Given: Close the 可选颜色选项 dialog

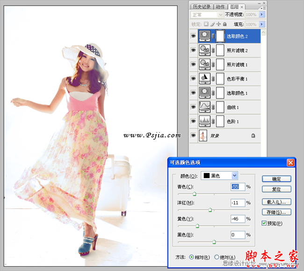Looking at the screenshot, I should pos(290,163).
